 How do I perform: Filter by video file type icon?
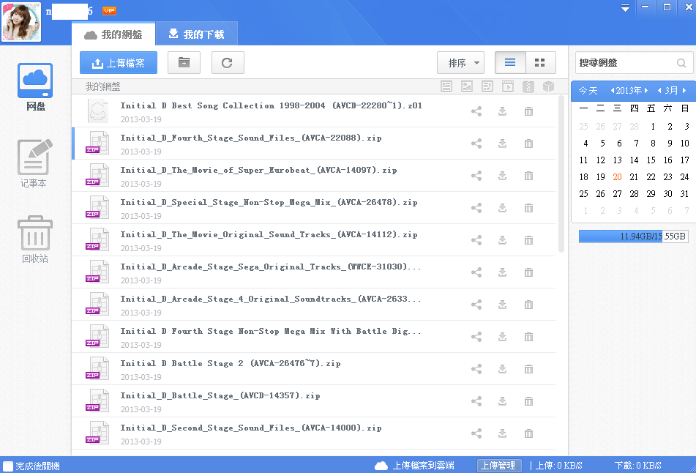(x=507, y=86)
